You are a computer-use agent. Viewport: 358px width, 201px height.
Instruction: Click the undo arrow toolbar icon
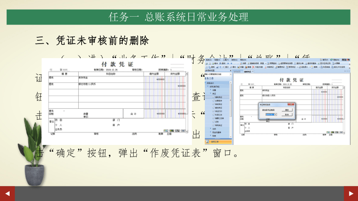220,67
